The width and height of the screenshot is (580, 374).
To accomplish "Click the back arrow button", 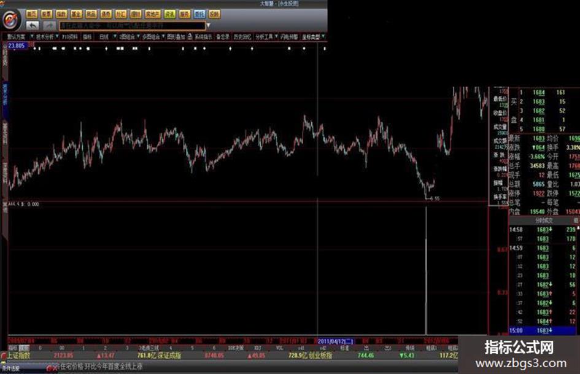I will (x=33, y=26).
